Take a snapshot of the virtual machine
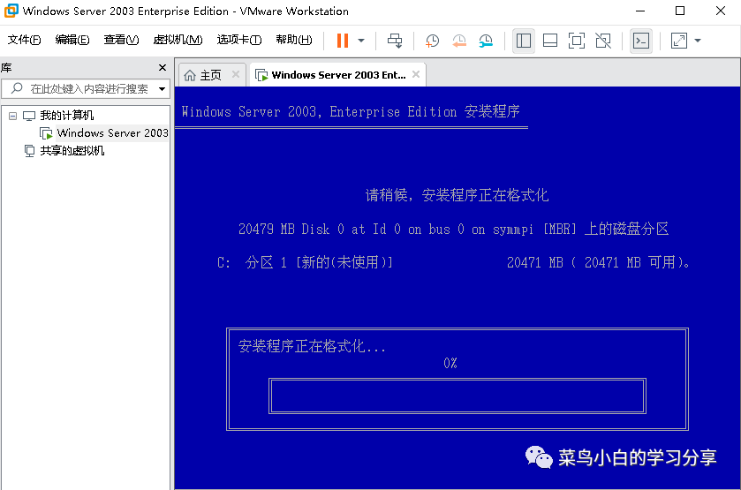This screenshot has width=741, height=490. [432, 41]
